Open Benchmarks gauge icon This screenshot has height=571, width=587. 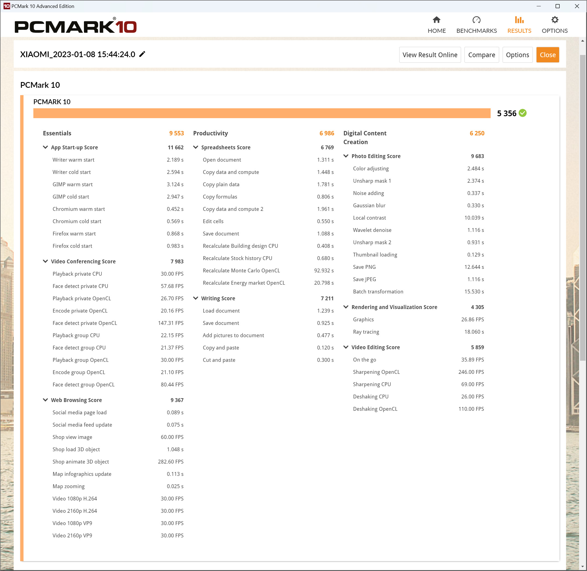[476, 20]
